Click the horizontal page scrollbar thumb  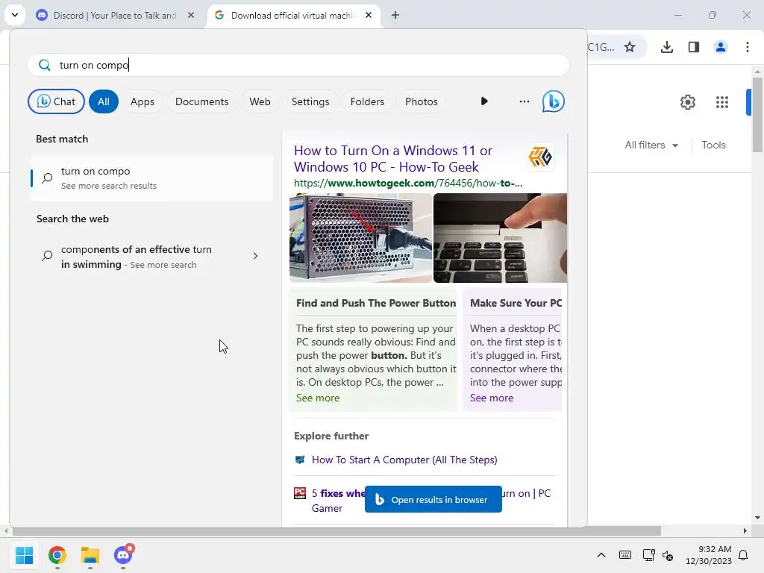[x=336, y=530]
